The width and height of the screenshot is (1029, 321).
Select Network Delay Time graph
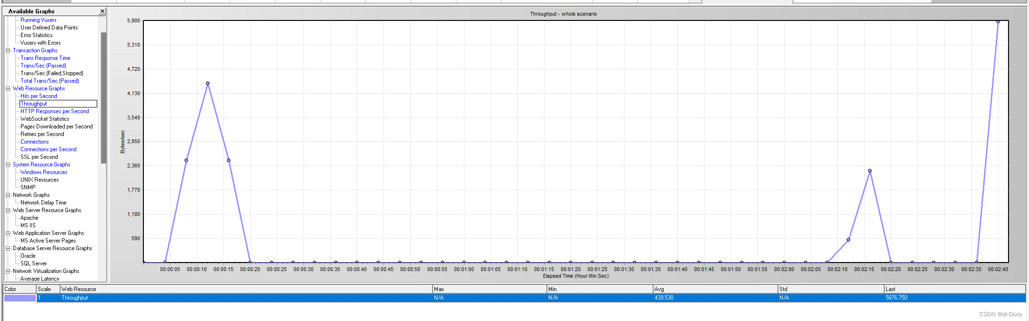click(x=43, y=203)
